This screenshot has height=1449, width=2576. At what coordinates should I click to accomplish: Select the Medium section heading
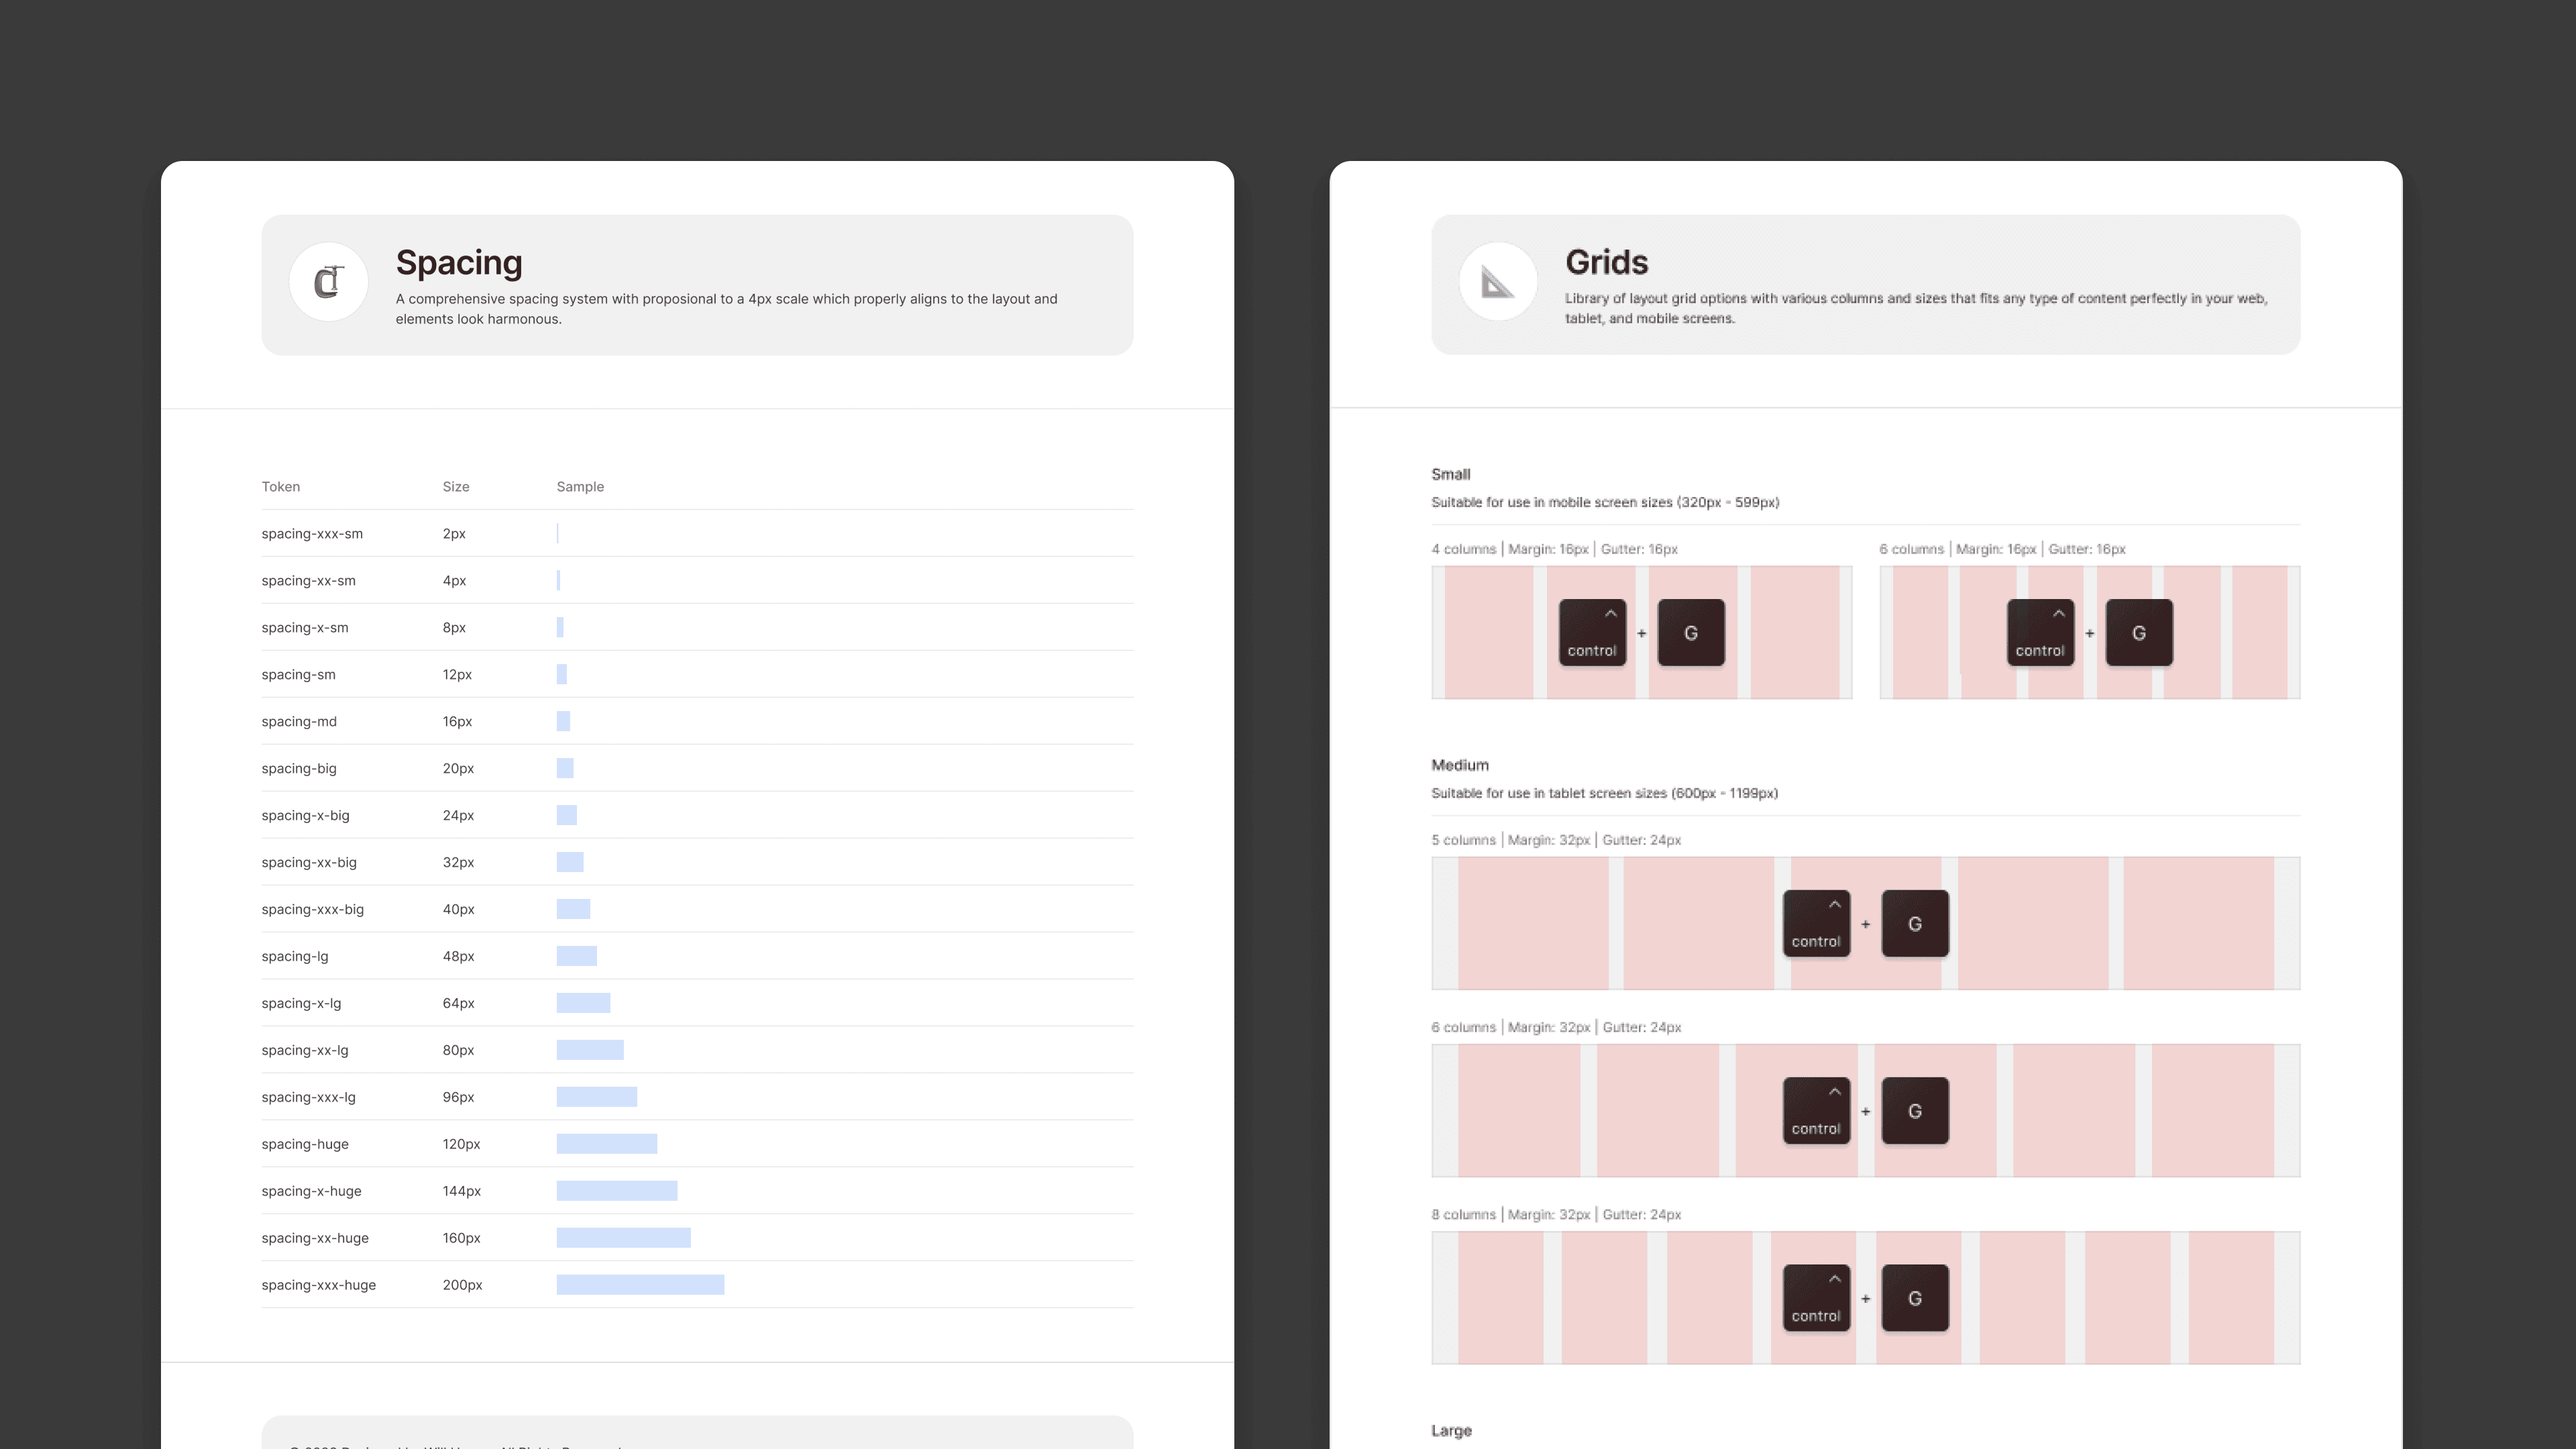1459,765
